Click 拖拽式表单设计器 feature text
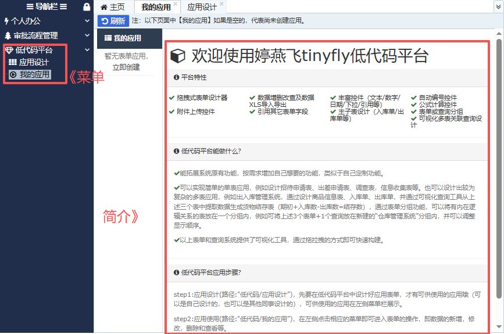Viewport: 504px width, 334px height. pos(202,98)
